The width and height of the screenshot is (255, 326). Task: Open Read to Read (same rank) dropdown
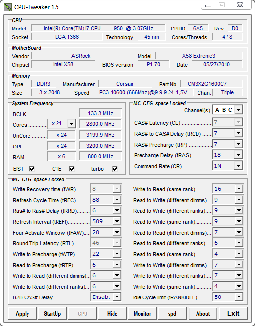pos(239,254)
